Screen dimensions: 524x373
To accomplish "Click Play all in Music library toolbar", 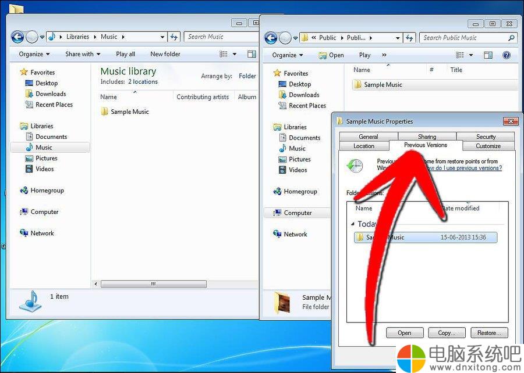I will (125, 54).
